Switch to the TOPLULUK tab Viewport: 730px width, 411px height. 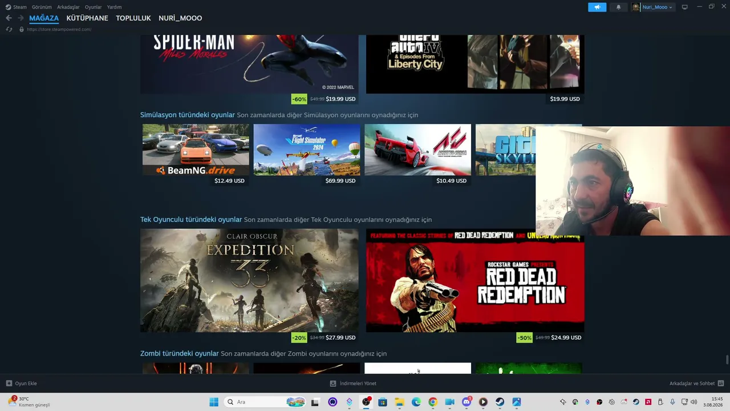[133, 18]
